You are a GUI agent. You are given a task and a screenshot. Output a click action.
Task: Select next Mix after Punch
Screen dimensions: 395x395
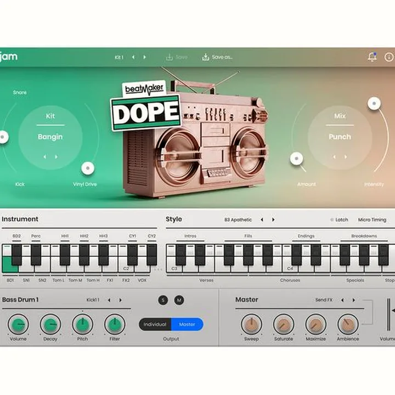pos(346,157)
